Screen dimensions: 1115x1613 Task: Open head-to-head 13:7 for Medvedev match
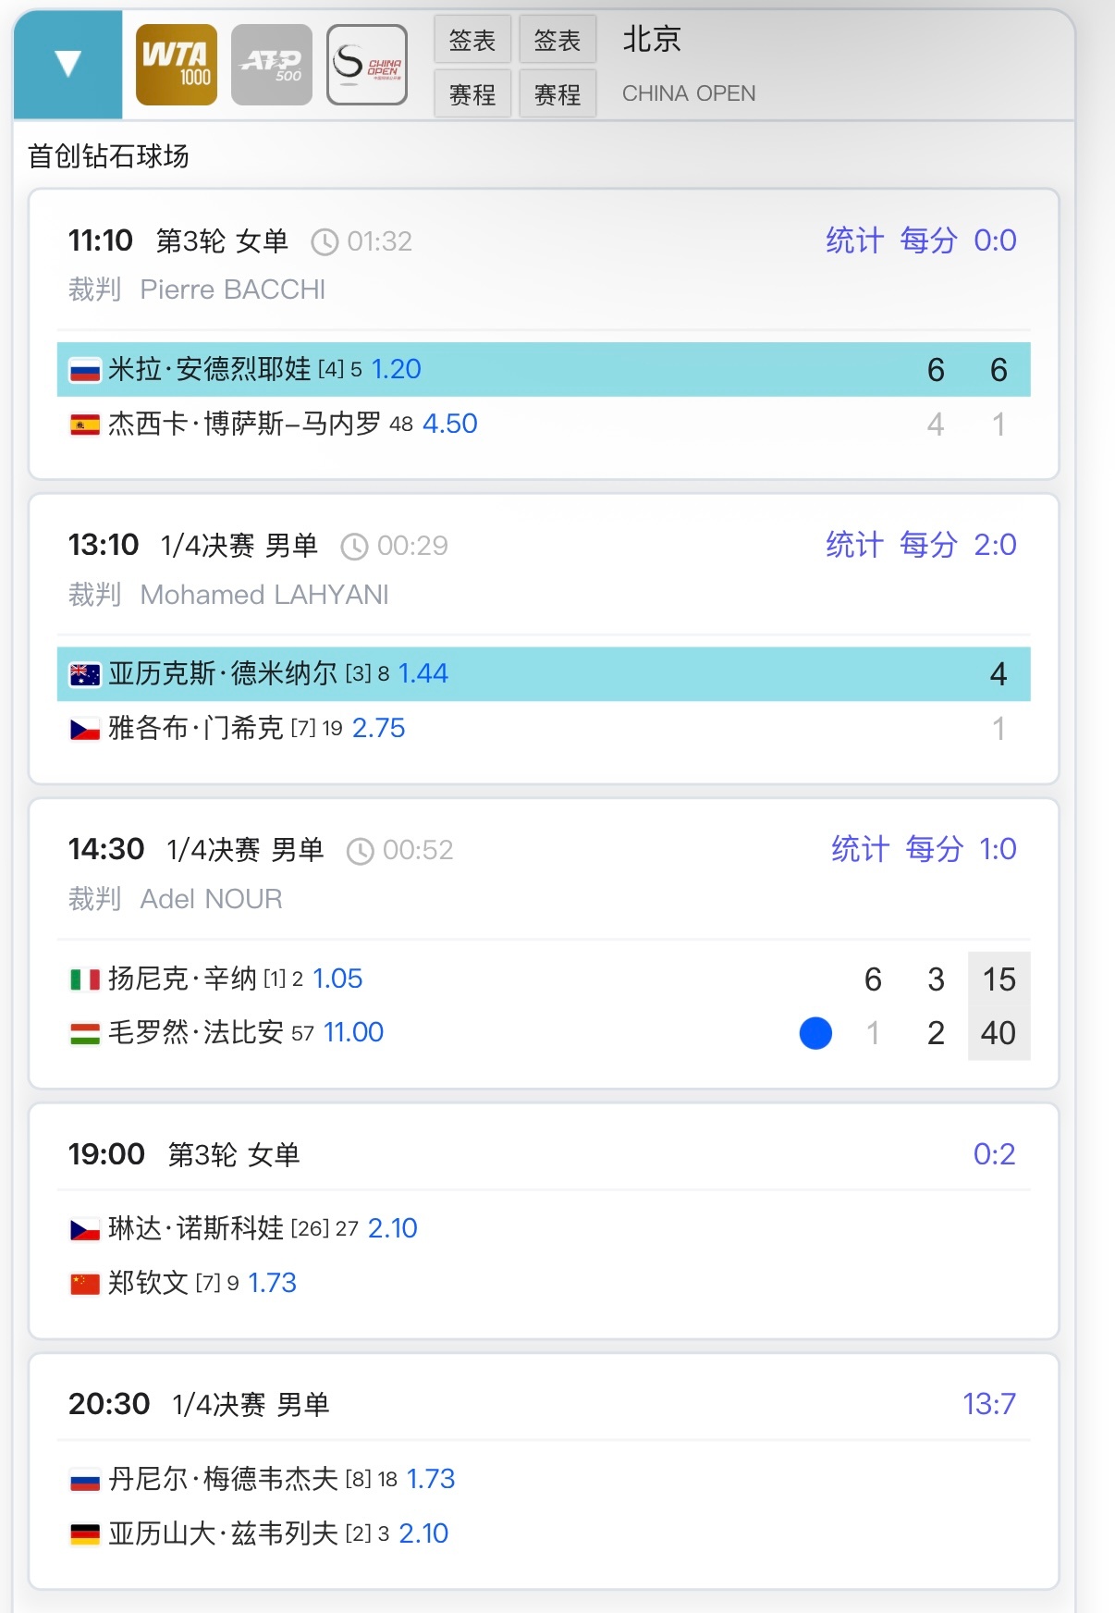[x=988, y=1404]
